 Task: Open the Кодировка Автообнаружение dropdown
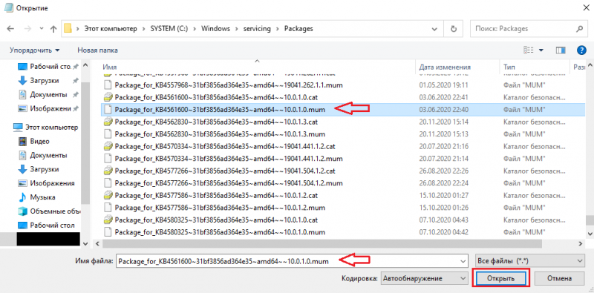[424, 279]
